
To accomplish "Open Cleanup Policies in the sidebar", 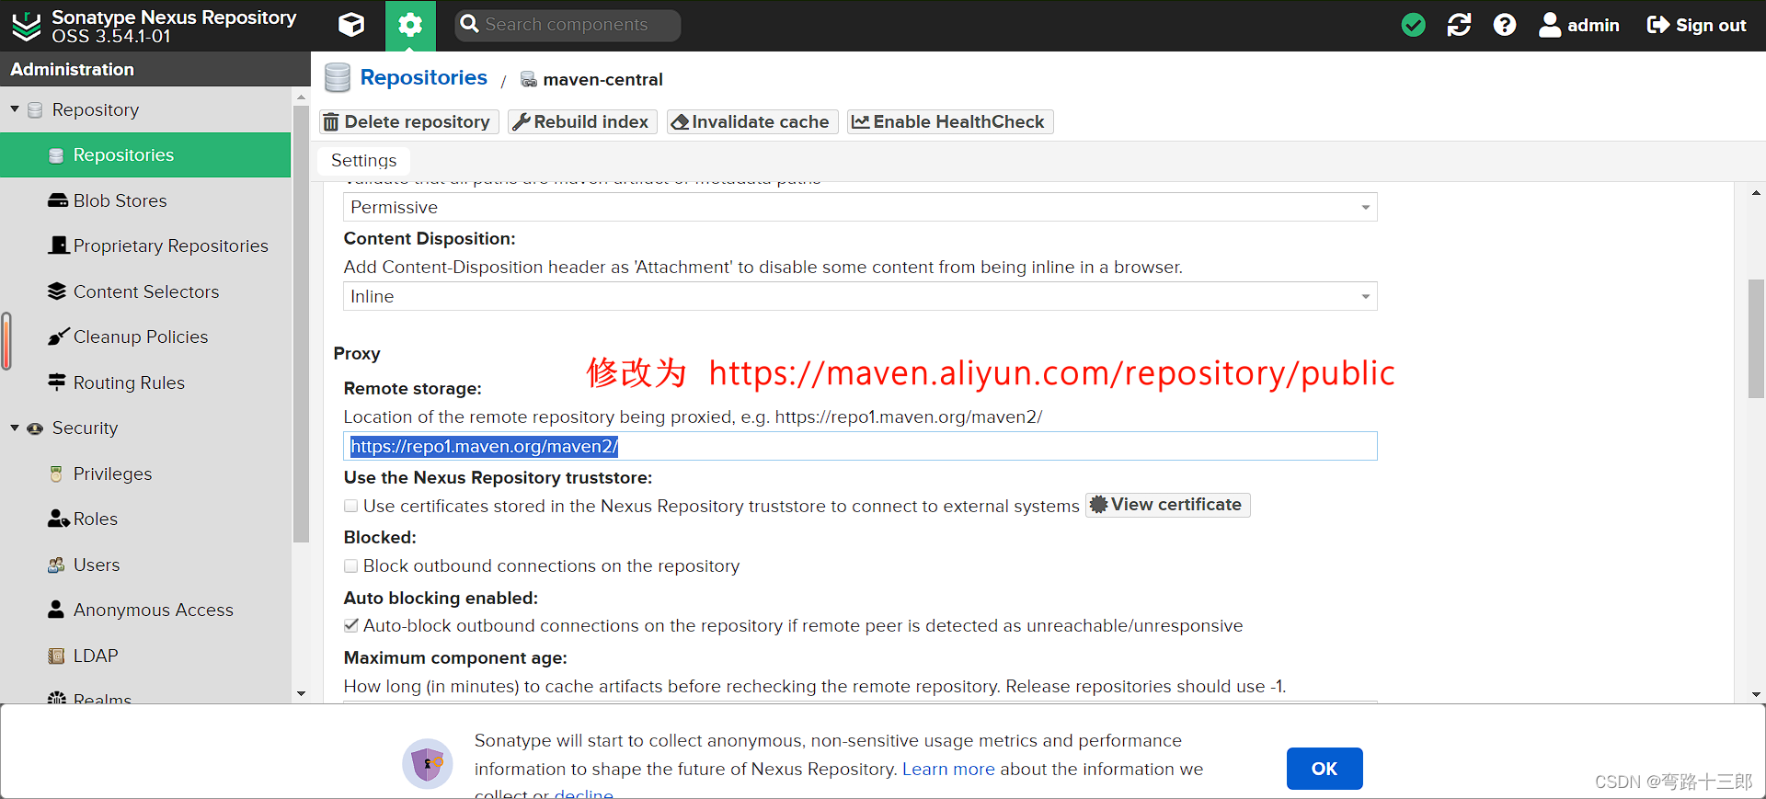I will coord(145,337).
